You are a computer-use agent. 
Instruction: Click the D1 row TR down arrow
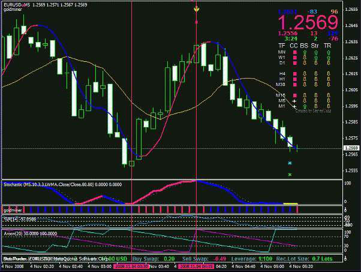pos(329,62)
